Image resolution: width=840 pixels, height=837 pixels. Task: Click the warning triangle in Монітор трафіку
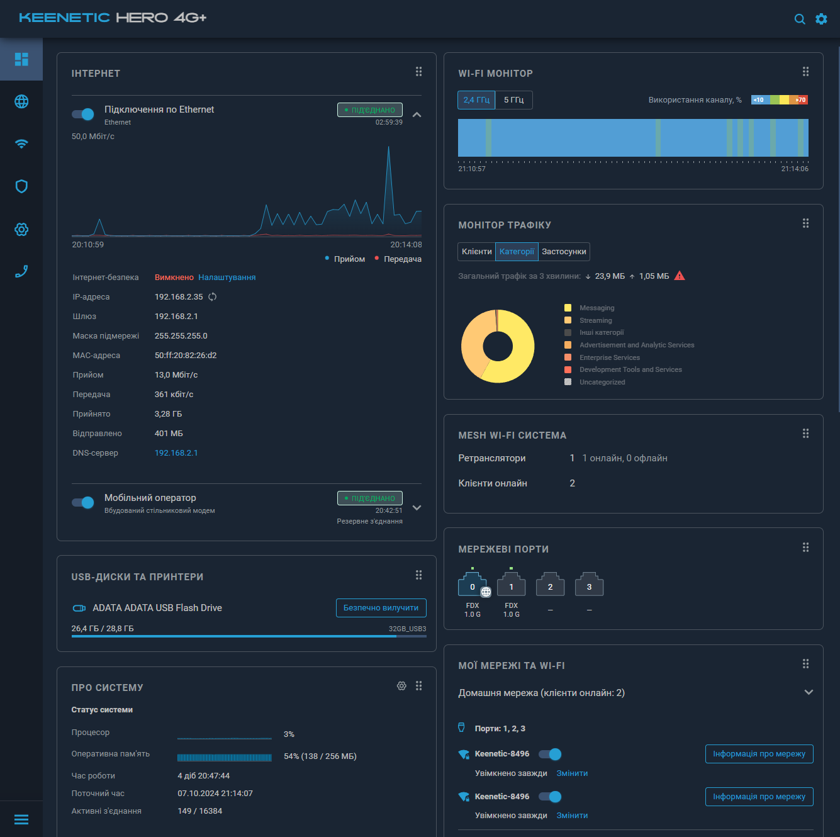click(680, 275)
